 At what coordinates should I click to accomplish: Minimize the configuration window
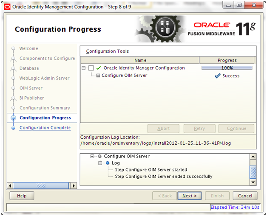pos(228,5)
